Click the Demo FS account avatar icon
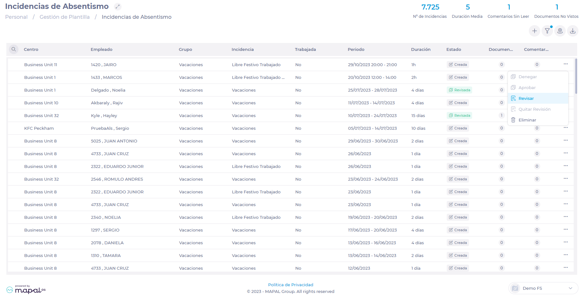Image resolution: width=581 pixels, height=298 pixels. click(x=515, y=288)
